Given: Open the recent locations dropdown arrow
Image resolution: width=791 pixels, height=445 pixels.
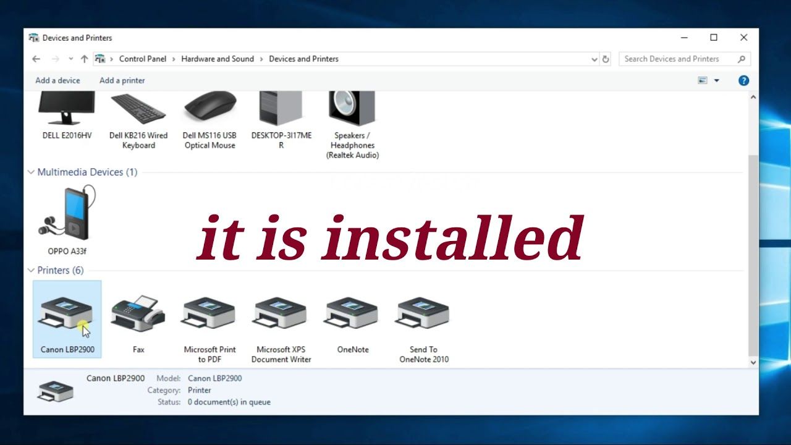Looking at the screenshot, I should click(x=70, y=59).
